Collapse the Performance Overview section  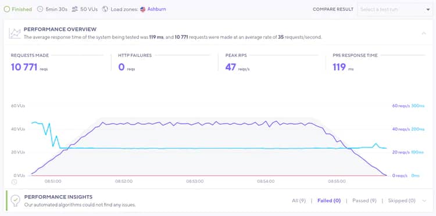pyautogui.click(x=424, y=33)
